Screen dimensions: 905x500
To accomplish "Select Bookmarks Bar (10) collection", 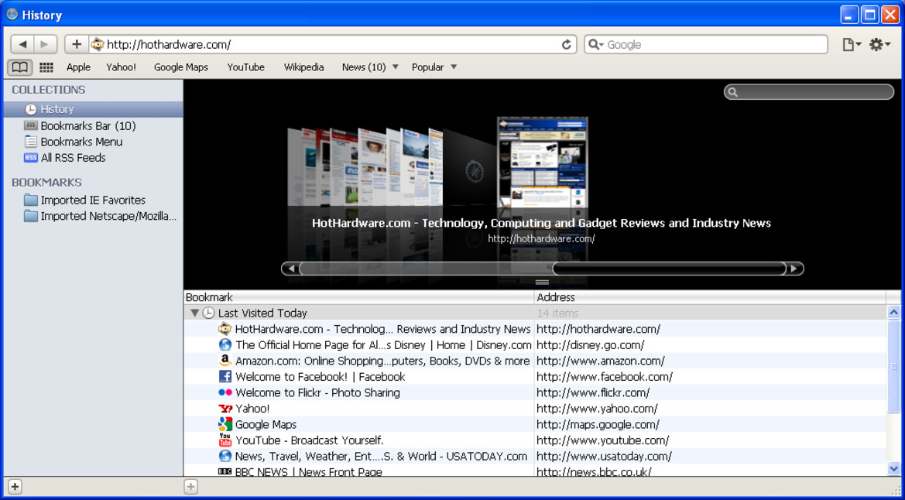I will coord(93,125).
